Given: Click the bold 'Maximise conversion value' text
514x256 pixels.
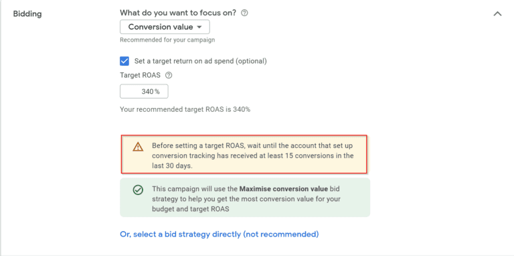Looking at the screenshot, I should [x=284, y=189].
